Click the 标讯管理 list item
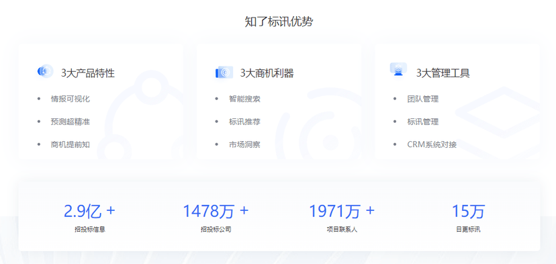This screenshot has height=264, width=556. [x=423, y=122]
